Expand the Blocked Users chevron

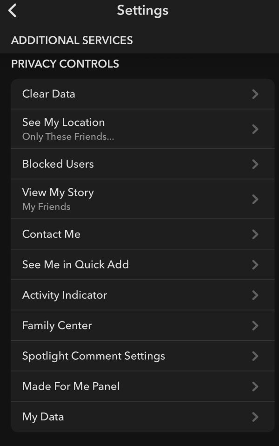255,164
